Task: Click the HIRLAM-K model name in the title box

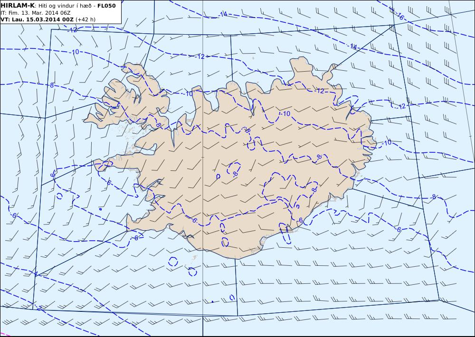Action: [18, 6]
